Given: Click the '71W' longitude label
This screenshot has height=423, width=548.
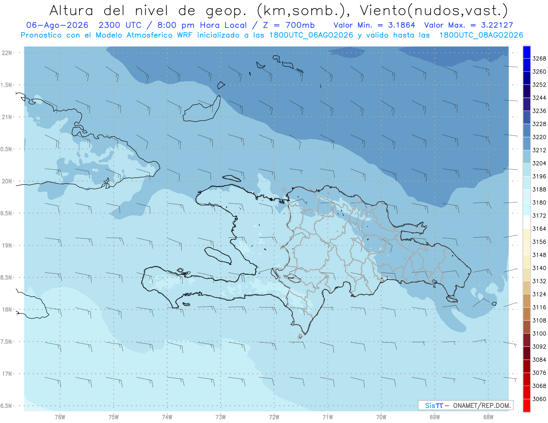Looking at the screenshot, I should pyautogui.click(x=327, y=417).
